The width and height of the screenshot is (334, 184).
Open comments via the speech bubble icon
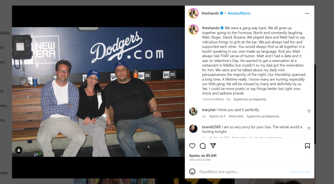tap(203, 146)
